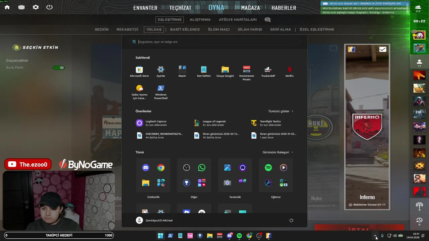The width and height of the screenshot is (429, 241).
Task: Select SİLAH YARIŞI game mode
Action: [x=250, y=29]
